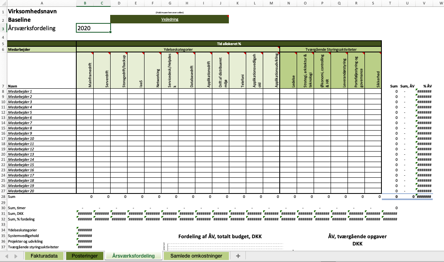This screenshot has height=262, width=444.
Task: Open the Fakturadata sheet tab
Action: [x=44, y=256]
